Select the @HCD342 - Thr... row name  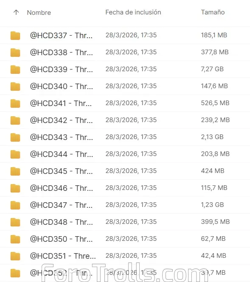pos(62,120)
